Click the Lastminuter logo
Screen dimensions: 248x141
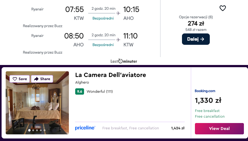pos(124,61)
